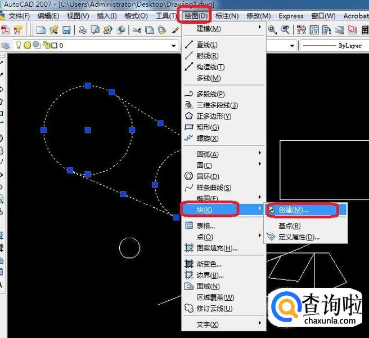Expand dropdown arrow left of ByLayer linetype
The width and height of the screenshot is (369, 338).
[x=292, y=46]
